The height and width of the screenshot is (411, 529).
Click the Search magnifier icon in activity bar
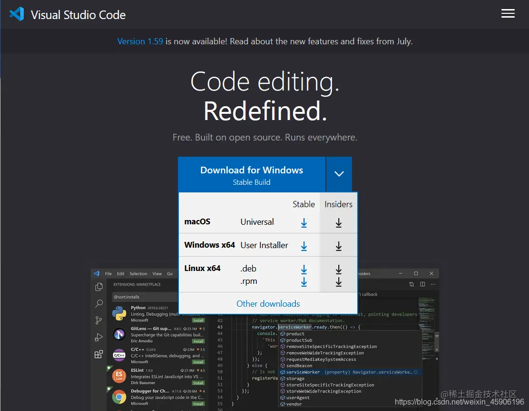point(99,303)
